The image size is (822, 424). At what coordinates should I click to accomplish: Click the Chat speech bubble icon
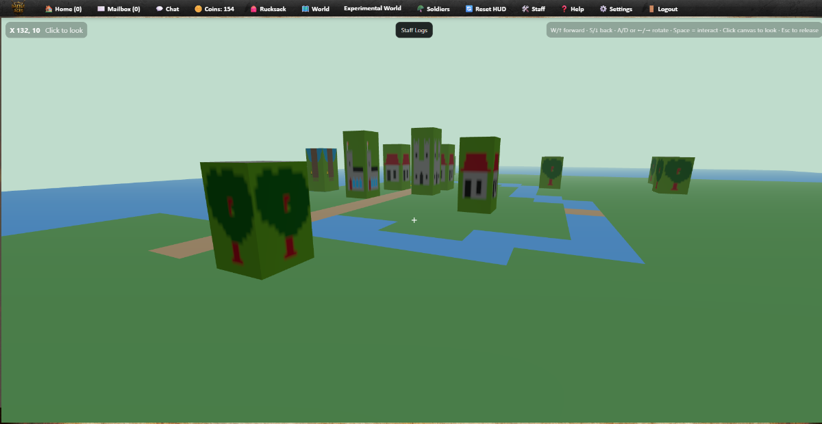coord(159,9)
